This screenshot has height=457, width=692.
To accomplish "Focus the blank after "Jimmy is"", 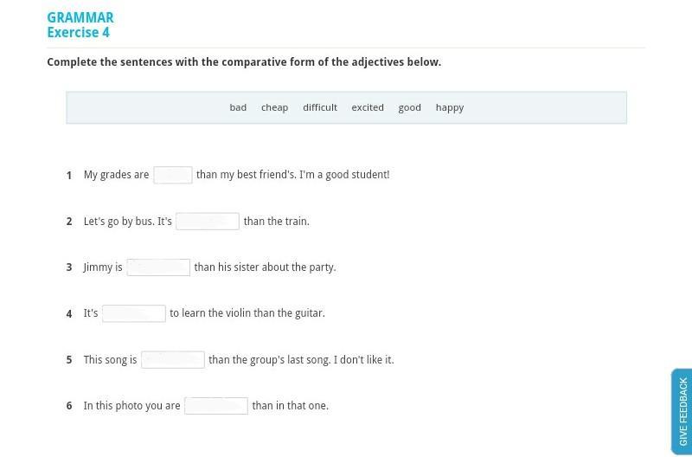I will tap(158, 267).
